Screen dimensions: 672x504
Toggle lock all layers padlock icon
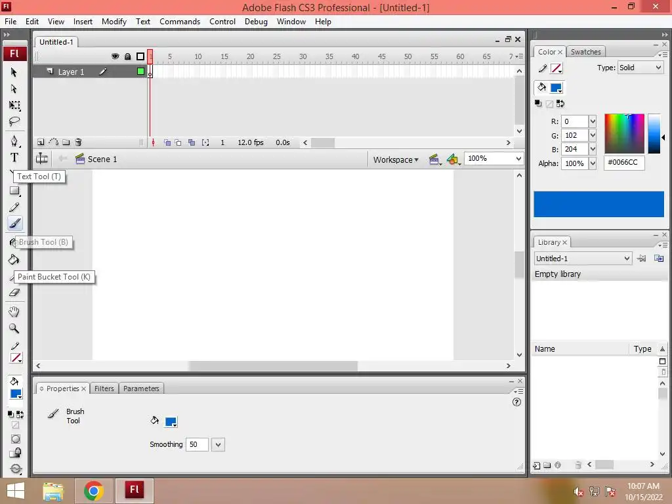point(128,56)
